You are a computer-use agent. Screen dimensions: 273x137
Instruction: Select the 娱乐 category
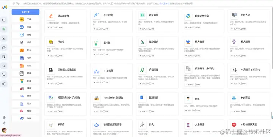click(x=25, y=43)
